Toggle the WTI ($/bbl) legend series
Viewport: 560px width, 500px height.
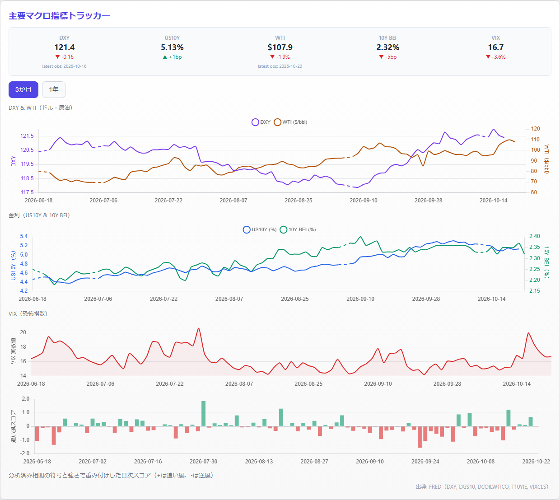point(291,122)
